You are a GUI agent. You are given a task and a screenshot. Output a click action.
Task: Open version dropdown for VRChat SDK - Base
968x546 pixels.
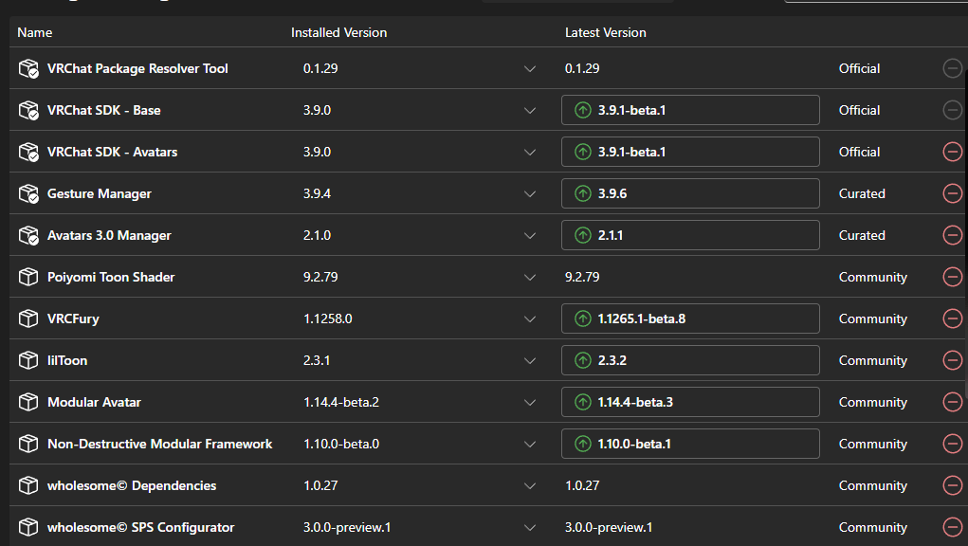tap(530, 111)
